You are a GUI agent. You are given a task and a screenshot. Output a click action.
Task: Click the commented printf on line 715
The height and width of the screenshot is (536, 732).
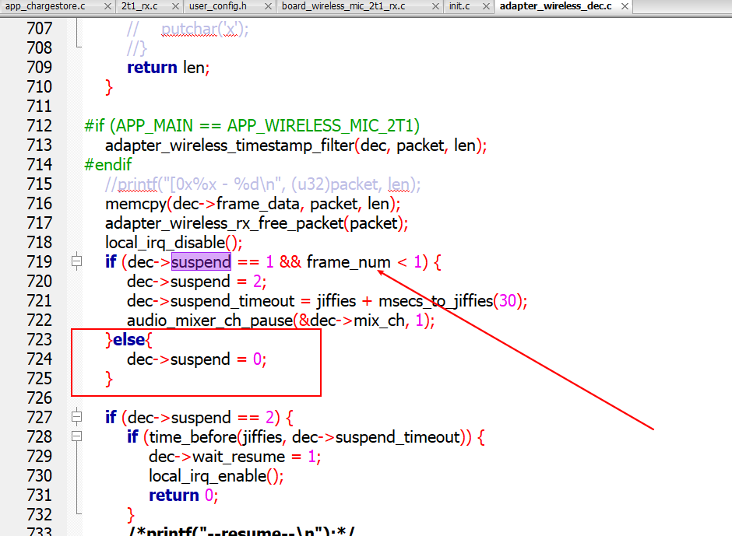point(263,184)
